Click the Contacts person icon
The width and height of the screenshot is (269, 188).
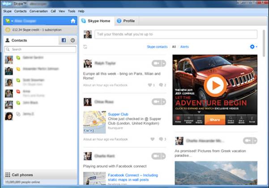[7, 40]
